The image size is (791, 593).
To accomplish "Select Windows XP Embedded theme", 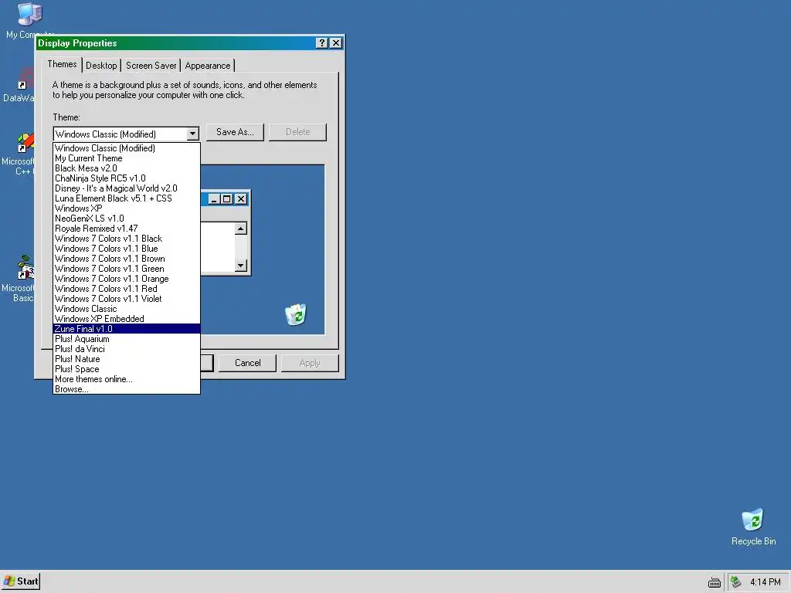I will coord(127,319).
